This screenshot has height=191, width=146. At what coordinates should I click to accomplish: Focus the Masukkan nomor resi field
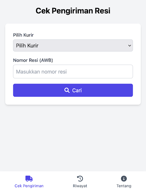pos(73,72)
